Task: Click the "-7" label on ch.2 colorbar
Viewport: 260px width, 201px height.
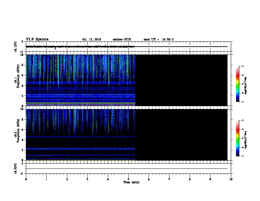Action: coord(242,156)
